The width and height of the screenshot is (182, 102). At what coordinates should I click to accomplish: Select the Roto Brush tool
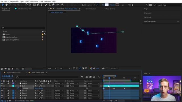coord(58,5)
